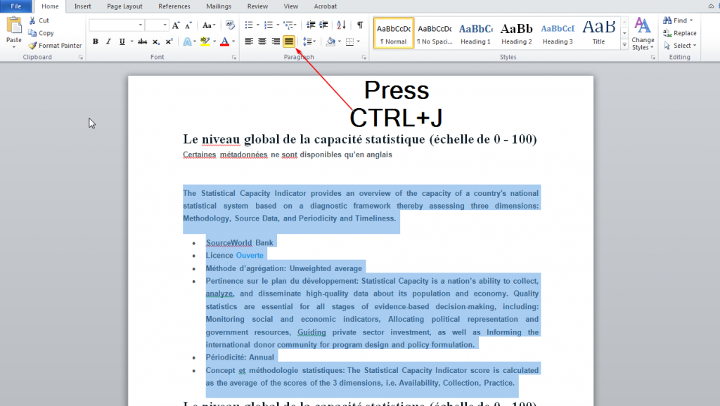The height and width of the screenshot is (406, 720).
Task: Click the Find binoculars tool
Action: [x=677, y=20]
